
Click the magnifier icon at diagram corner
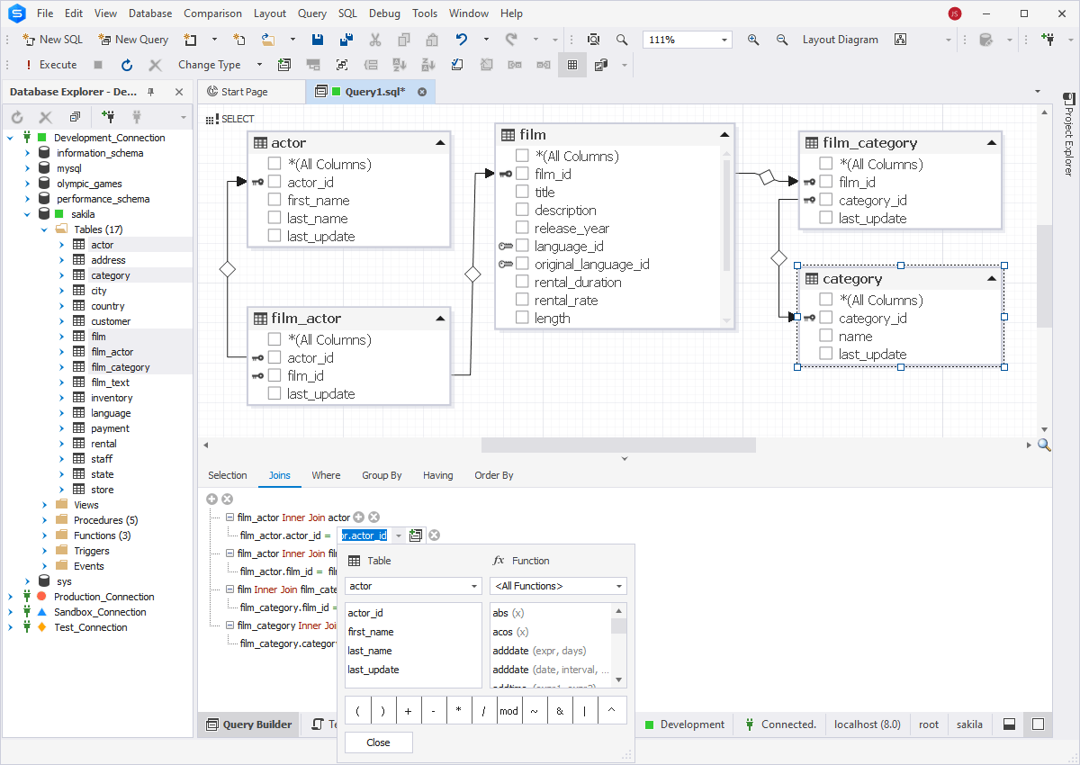(1044, 445)
